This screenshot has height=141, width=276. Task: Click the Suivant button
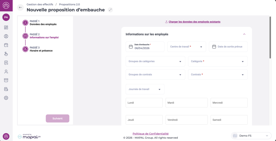pyautogui.click(x=57, y=118)
